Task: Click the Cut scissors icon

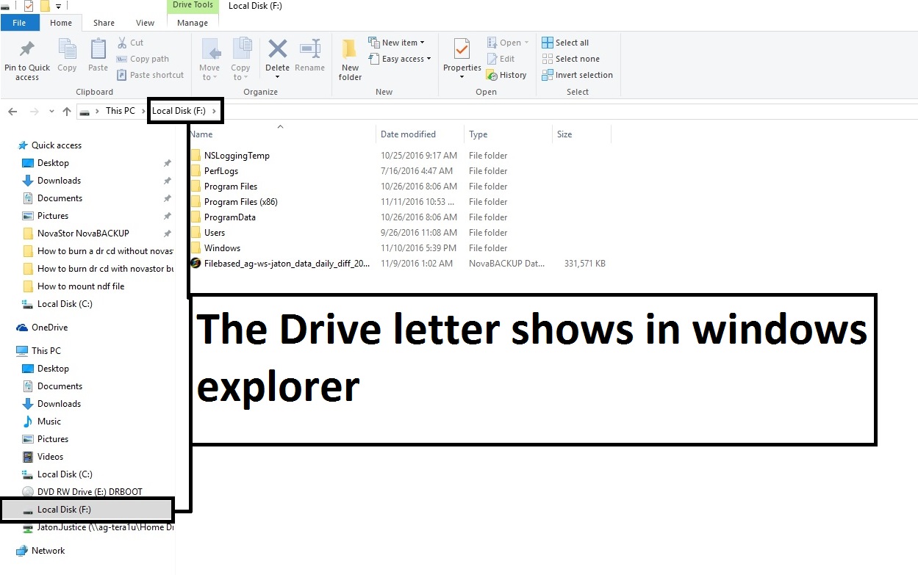Action: [x=123, y=43]
